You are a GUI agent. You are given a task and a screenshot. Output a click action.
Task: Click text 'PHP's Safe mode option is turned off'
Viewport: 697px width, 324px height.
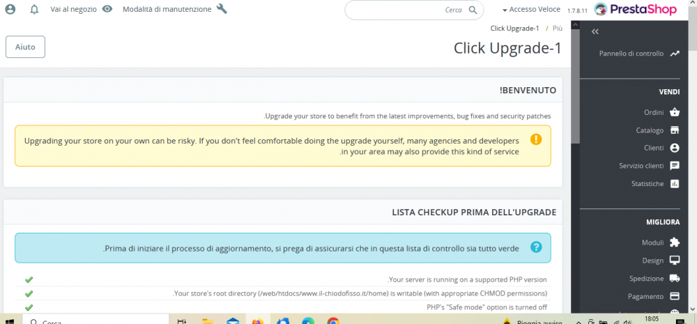[x=487, y=307]
